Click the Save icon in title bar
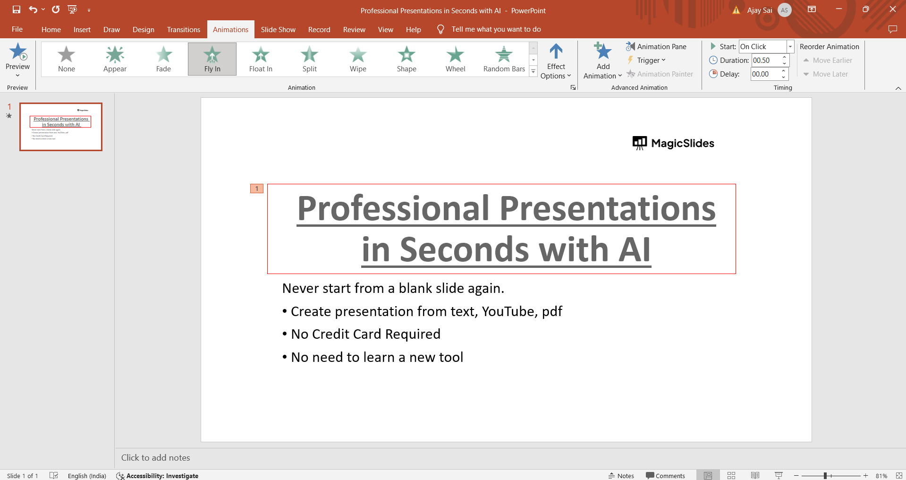 pyautogui.click(x=17, y=9)
